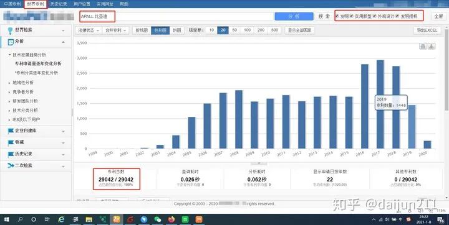The width and height of the screenshot is (449, 225).
Task: Expand the 竞争者分析 tree node
Action: point(10,92)
